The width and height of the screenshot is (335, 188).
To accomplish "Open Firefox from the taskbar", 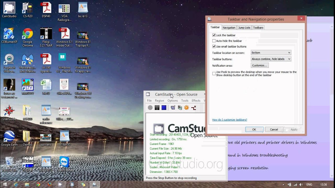I will pos(49,184).
